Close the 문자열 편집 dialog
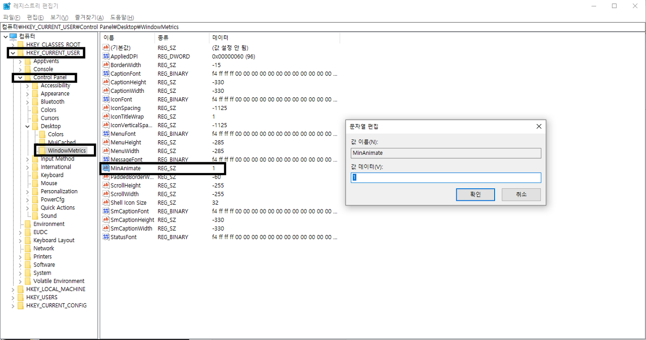This screenshot has height=340, width=646. pos(539,126)
